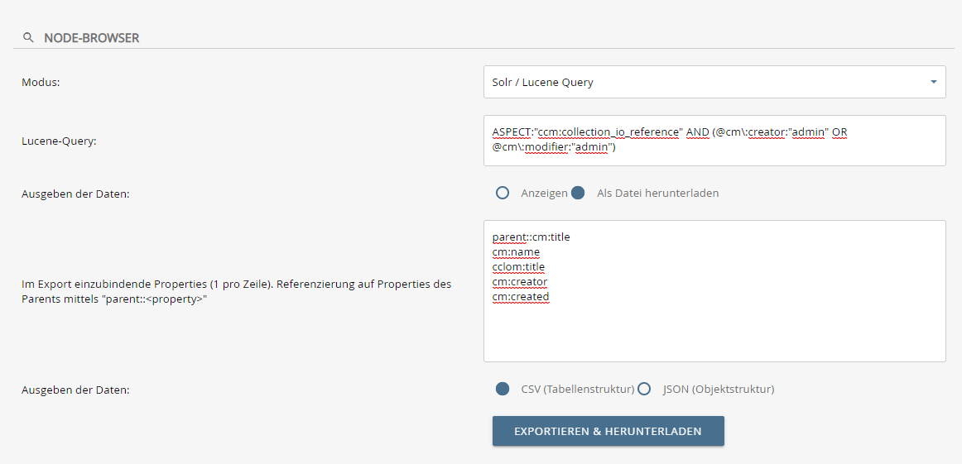
Task: Place cursor on the cm:creator line
Action: pyautogui.click(x=519, y=282)
